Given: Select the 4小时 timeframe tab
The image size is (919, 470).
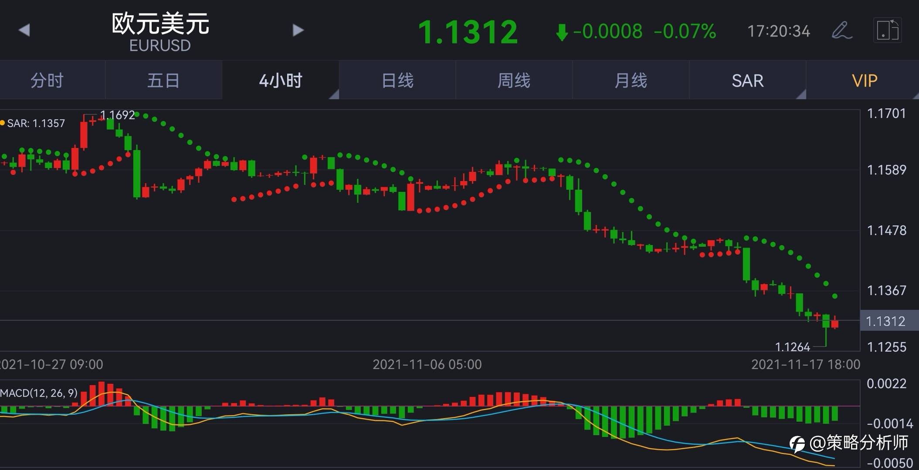Looking at the screenshot, I should 281,81.
